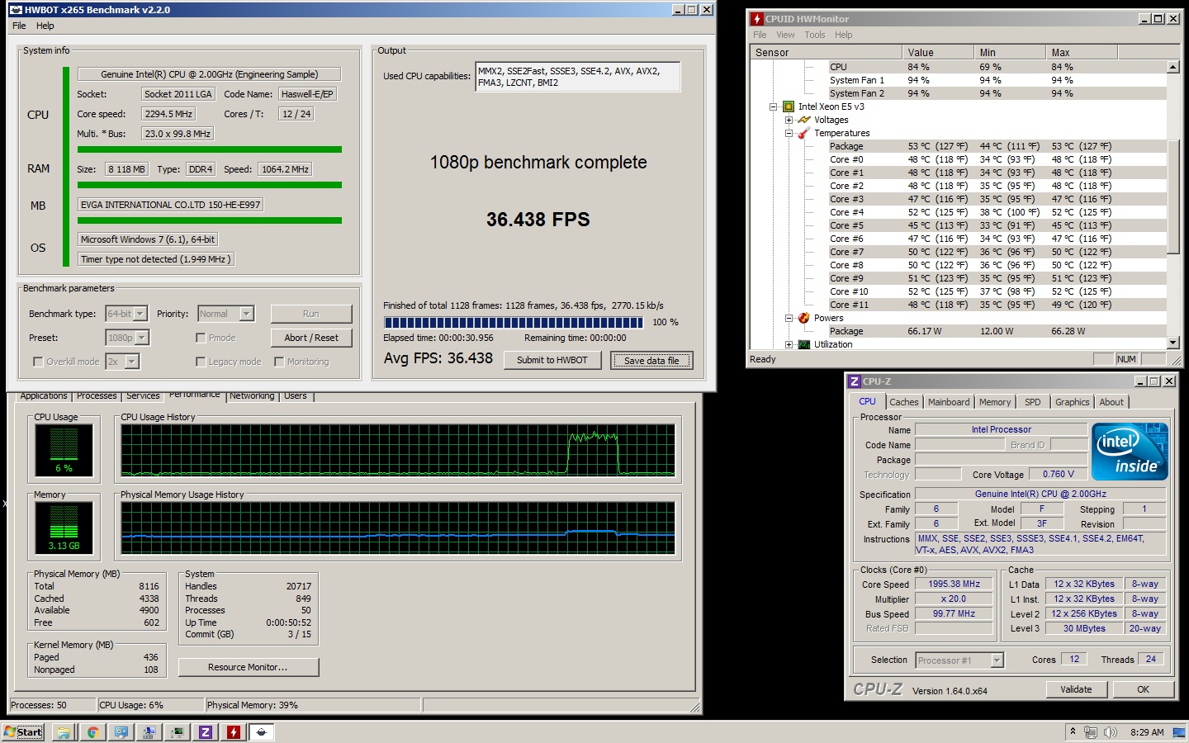Click the OK button in CPU-Z

tap(1143, 689)
